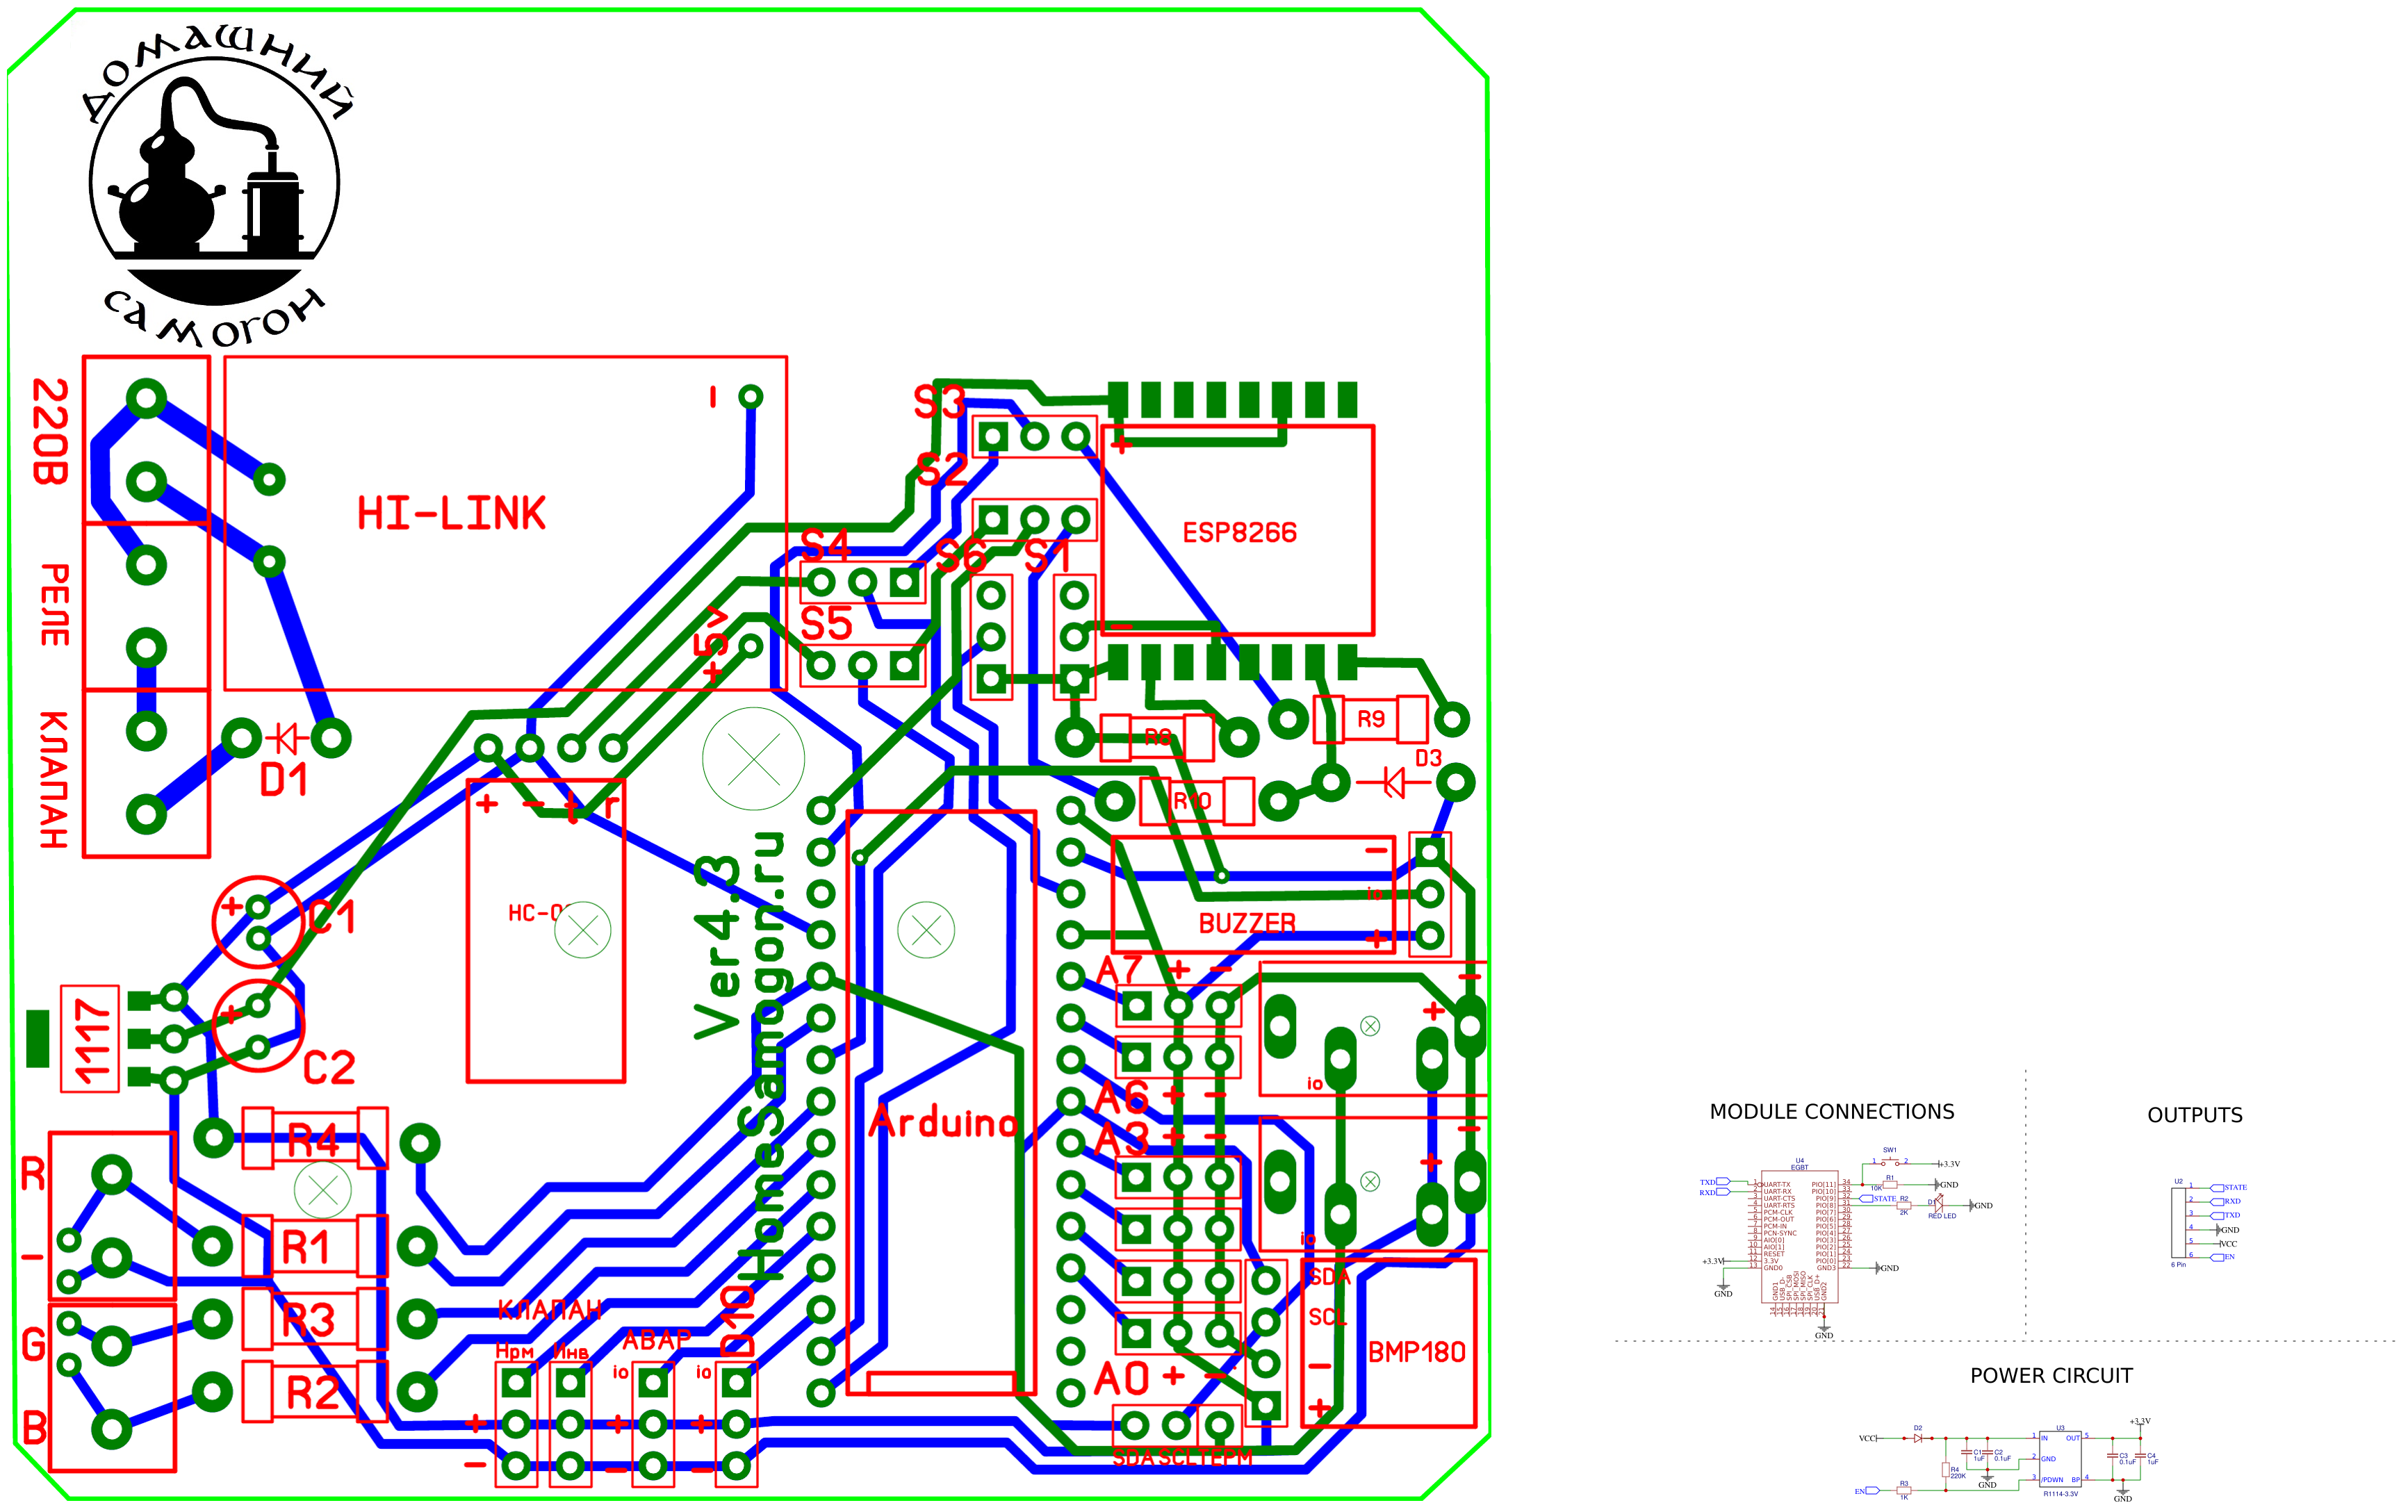Click the R4 resistor label on PCB

point(313,1140)
